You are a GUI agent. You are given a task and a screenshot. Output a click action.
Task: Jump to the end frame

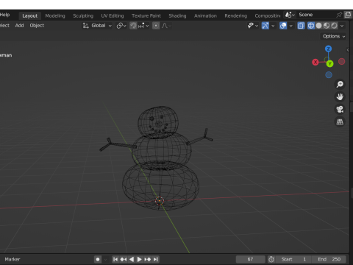[156, 259]
